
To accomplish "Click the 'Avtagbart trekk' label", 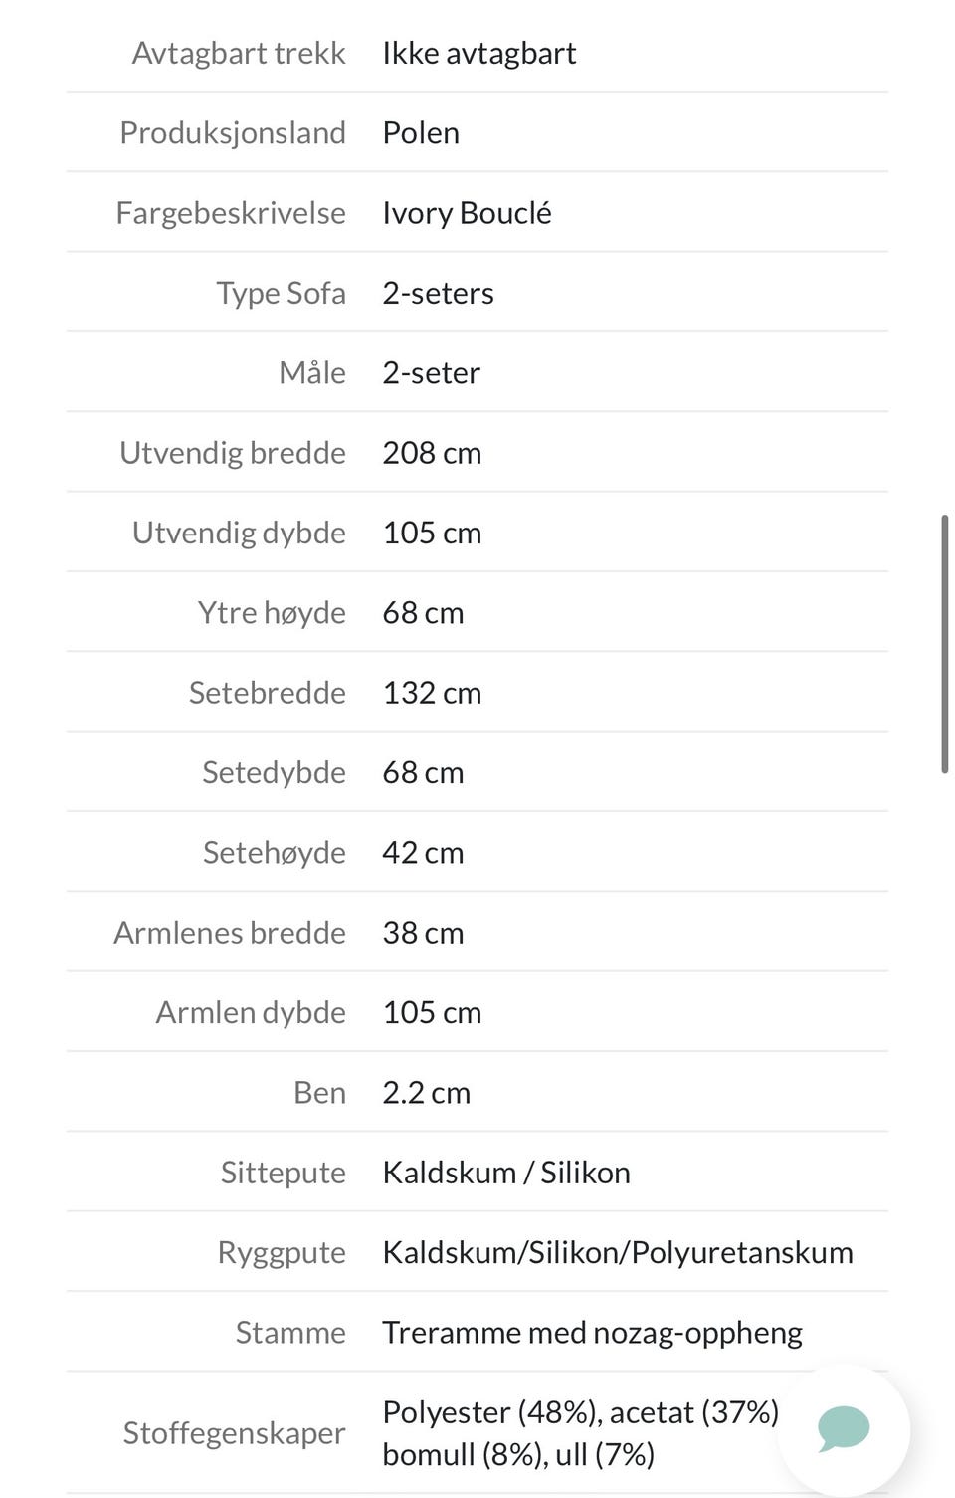I will pos(239,53).
